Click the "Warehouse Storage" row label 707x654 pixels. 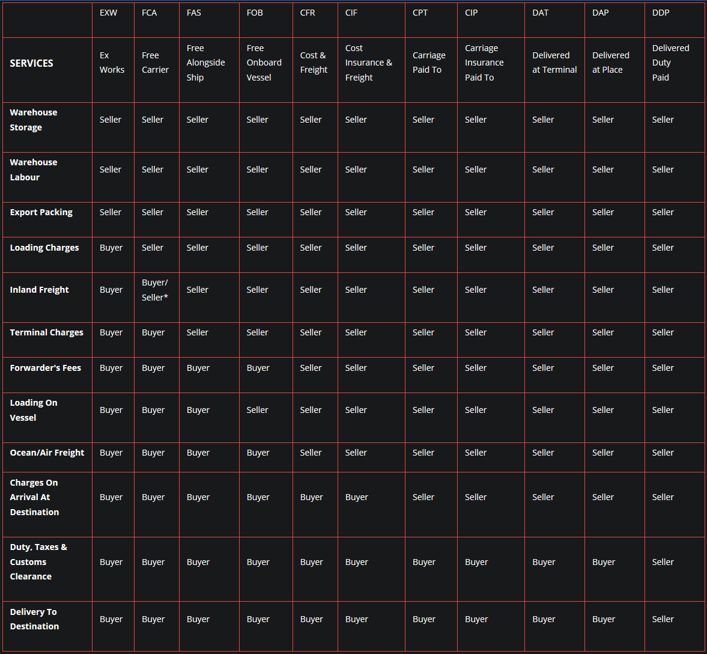pos(34,120)
